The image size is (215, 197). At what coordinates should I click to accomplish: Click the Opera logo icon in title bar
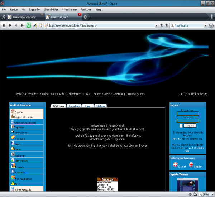(3, 3)
